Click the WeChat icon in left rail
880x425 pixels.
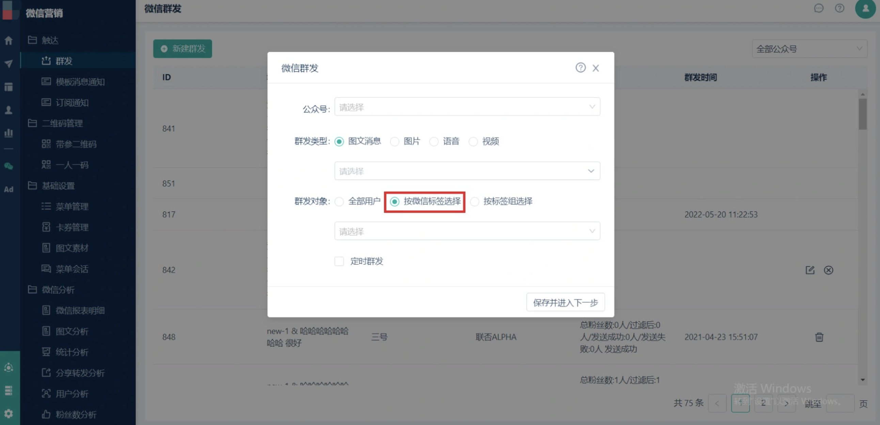9,167
